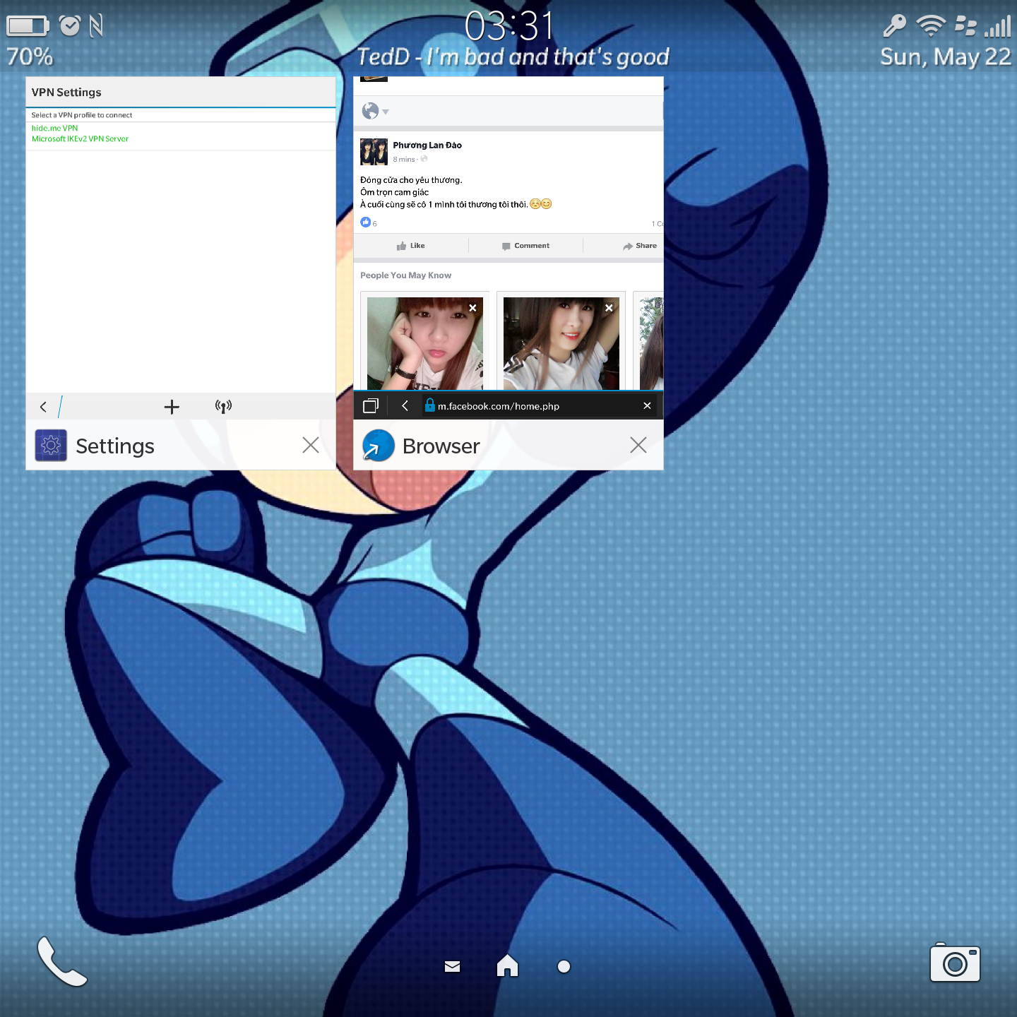Screen dimensions: 1017x1017
Task: Clear the URL with address bar X
Action: point(647,405)
